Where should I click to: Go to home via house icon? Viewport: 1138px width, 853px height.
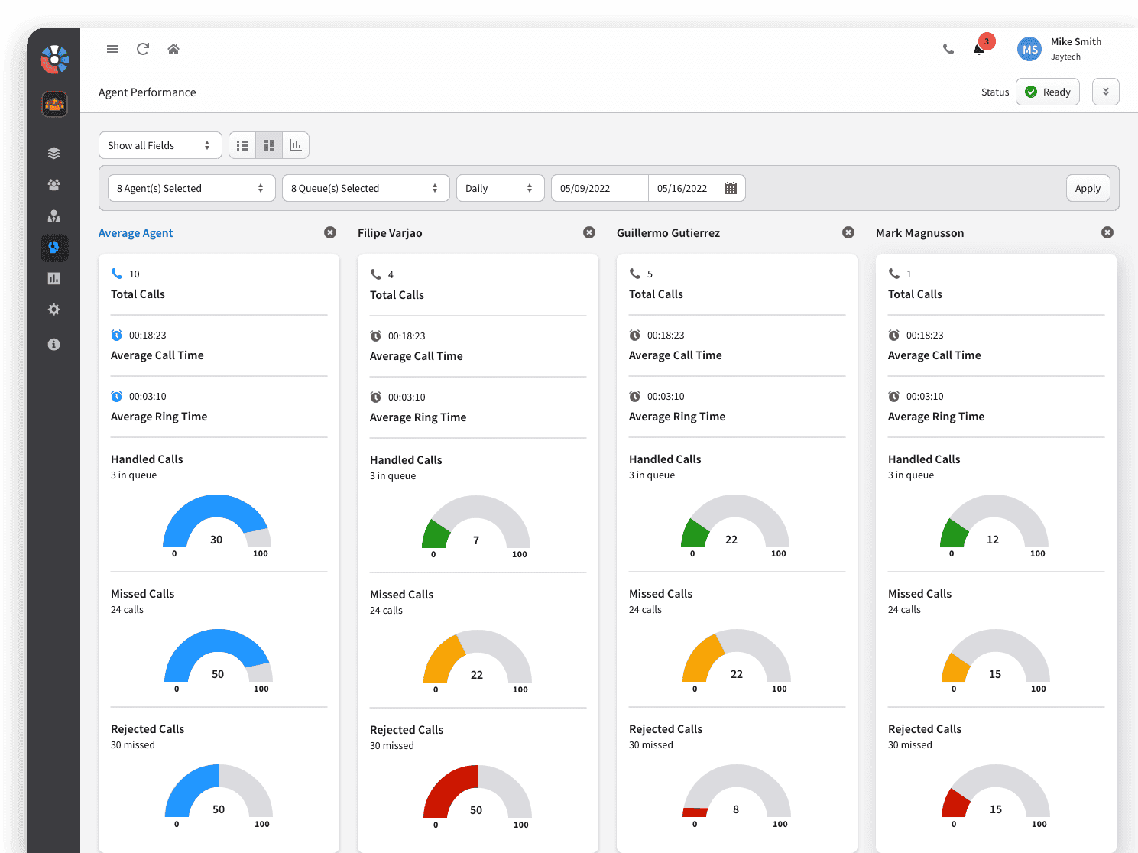point(173,49)
